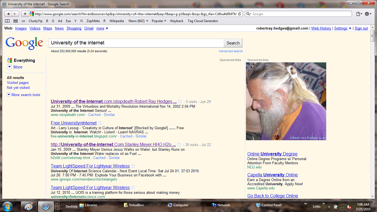Open the Windows Start menu
The width and height of the screenshot is (377, 212).
click(x=7, y=206)
